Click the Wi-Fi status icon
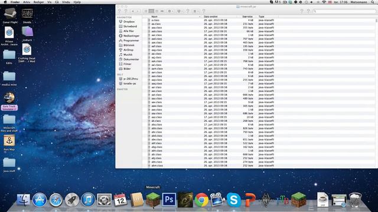This screenshot has width=378, height=212. (x=324, y=2)
